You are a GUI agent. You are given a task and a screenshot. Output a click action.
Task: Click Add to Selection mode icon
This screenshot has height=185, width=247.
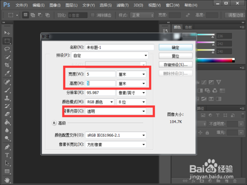point(33,15)
